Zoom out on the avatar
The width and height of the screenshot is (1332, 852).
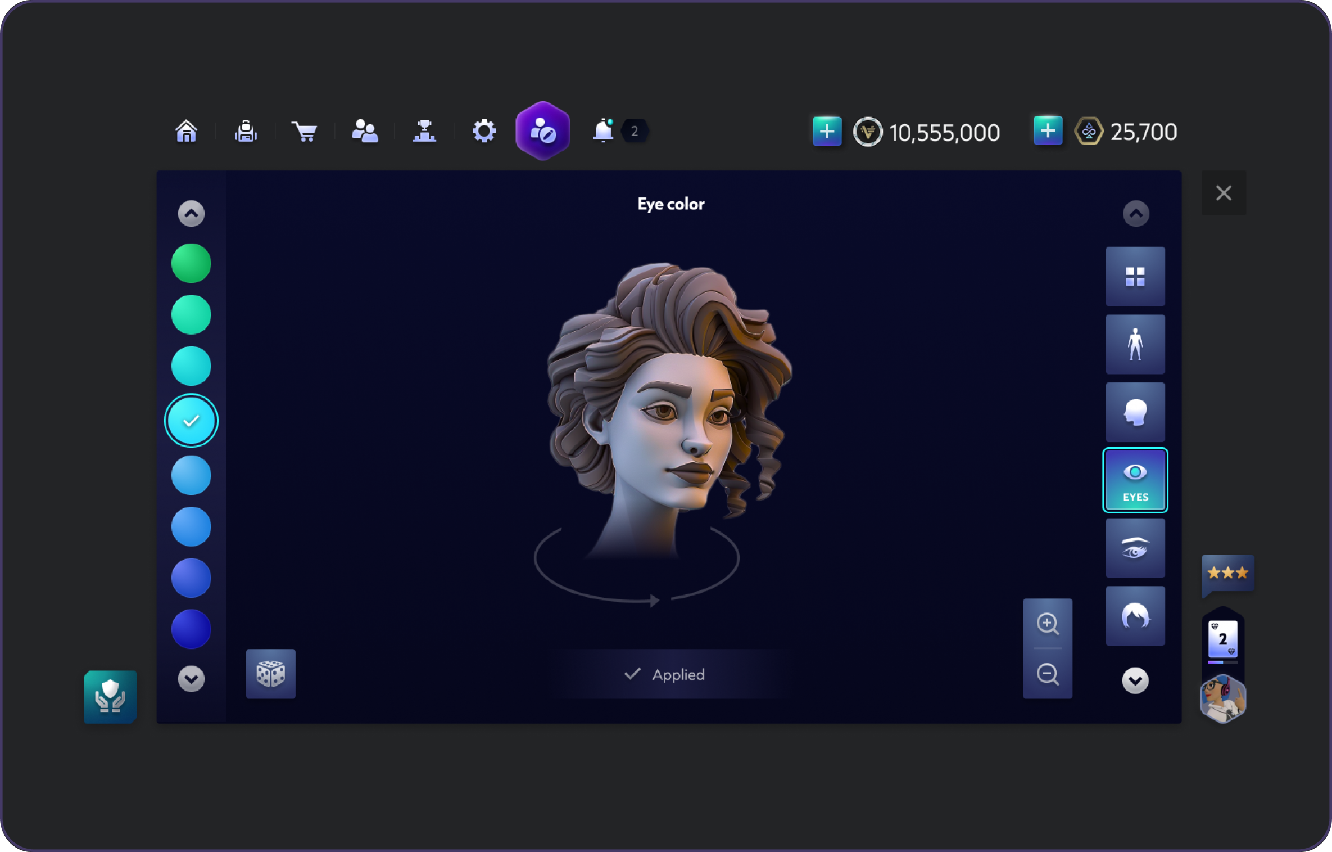click(1048, 674)
